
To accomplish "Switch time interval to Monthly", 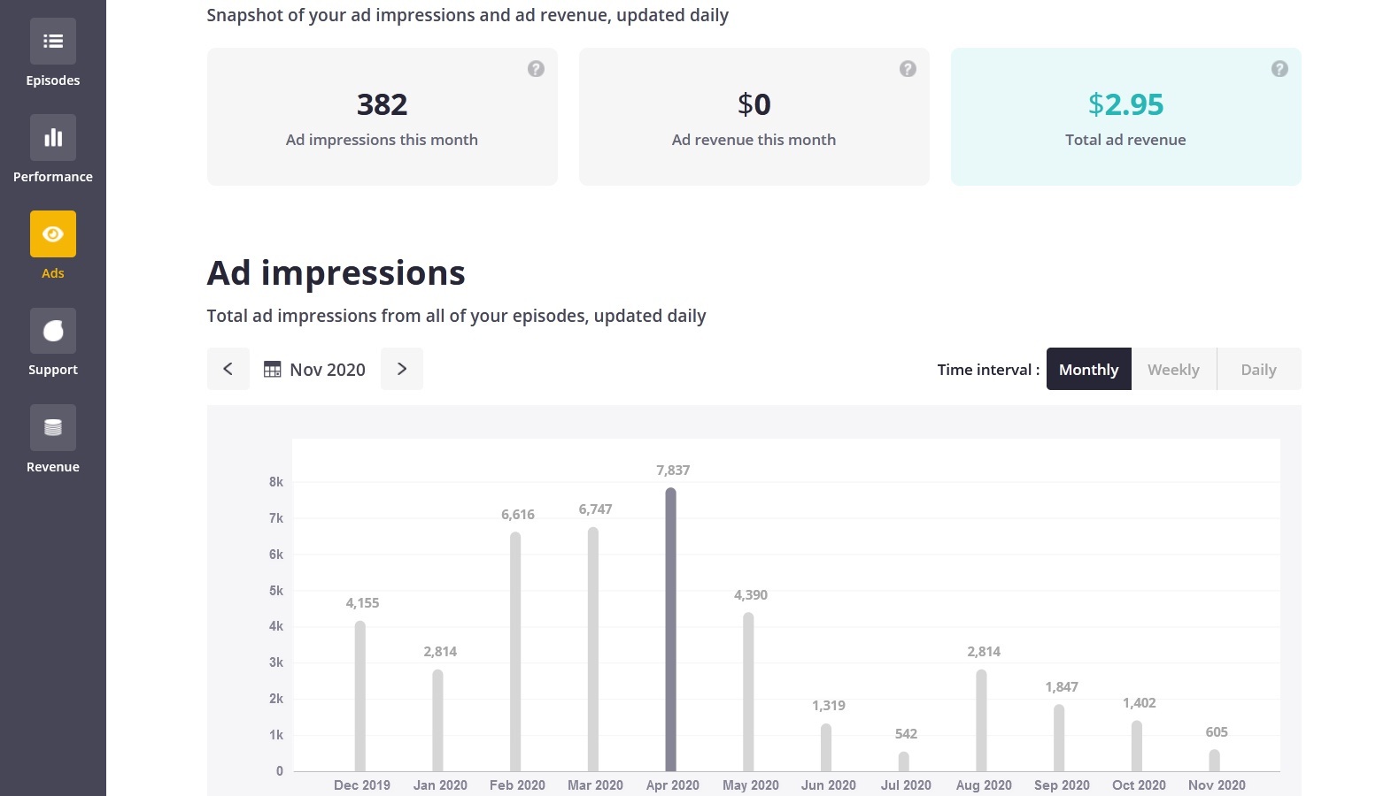I will [x=1088, y=370].
